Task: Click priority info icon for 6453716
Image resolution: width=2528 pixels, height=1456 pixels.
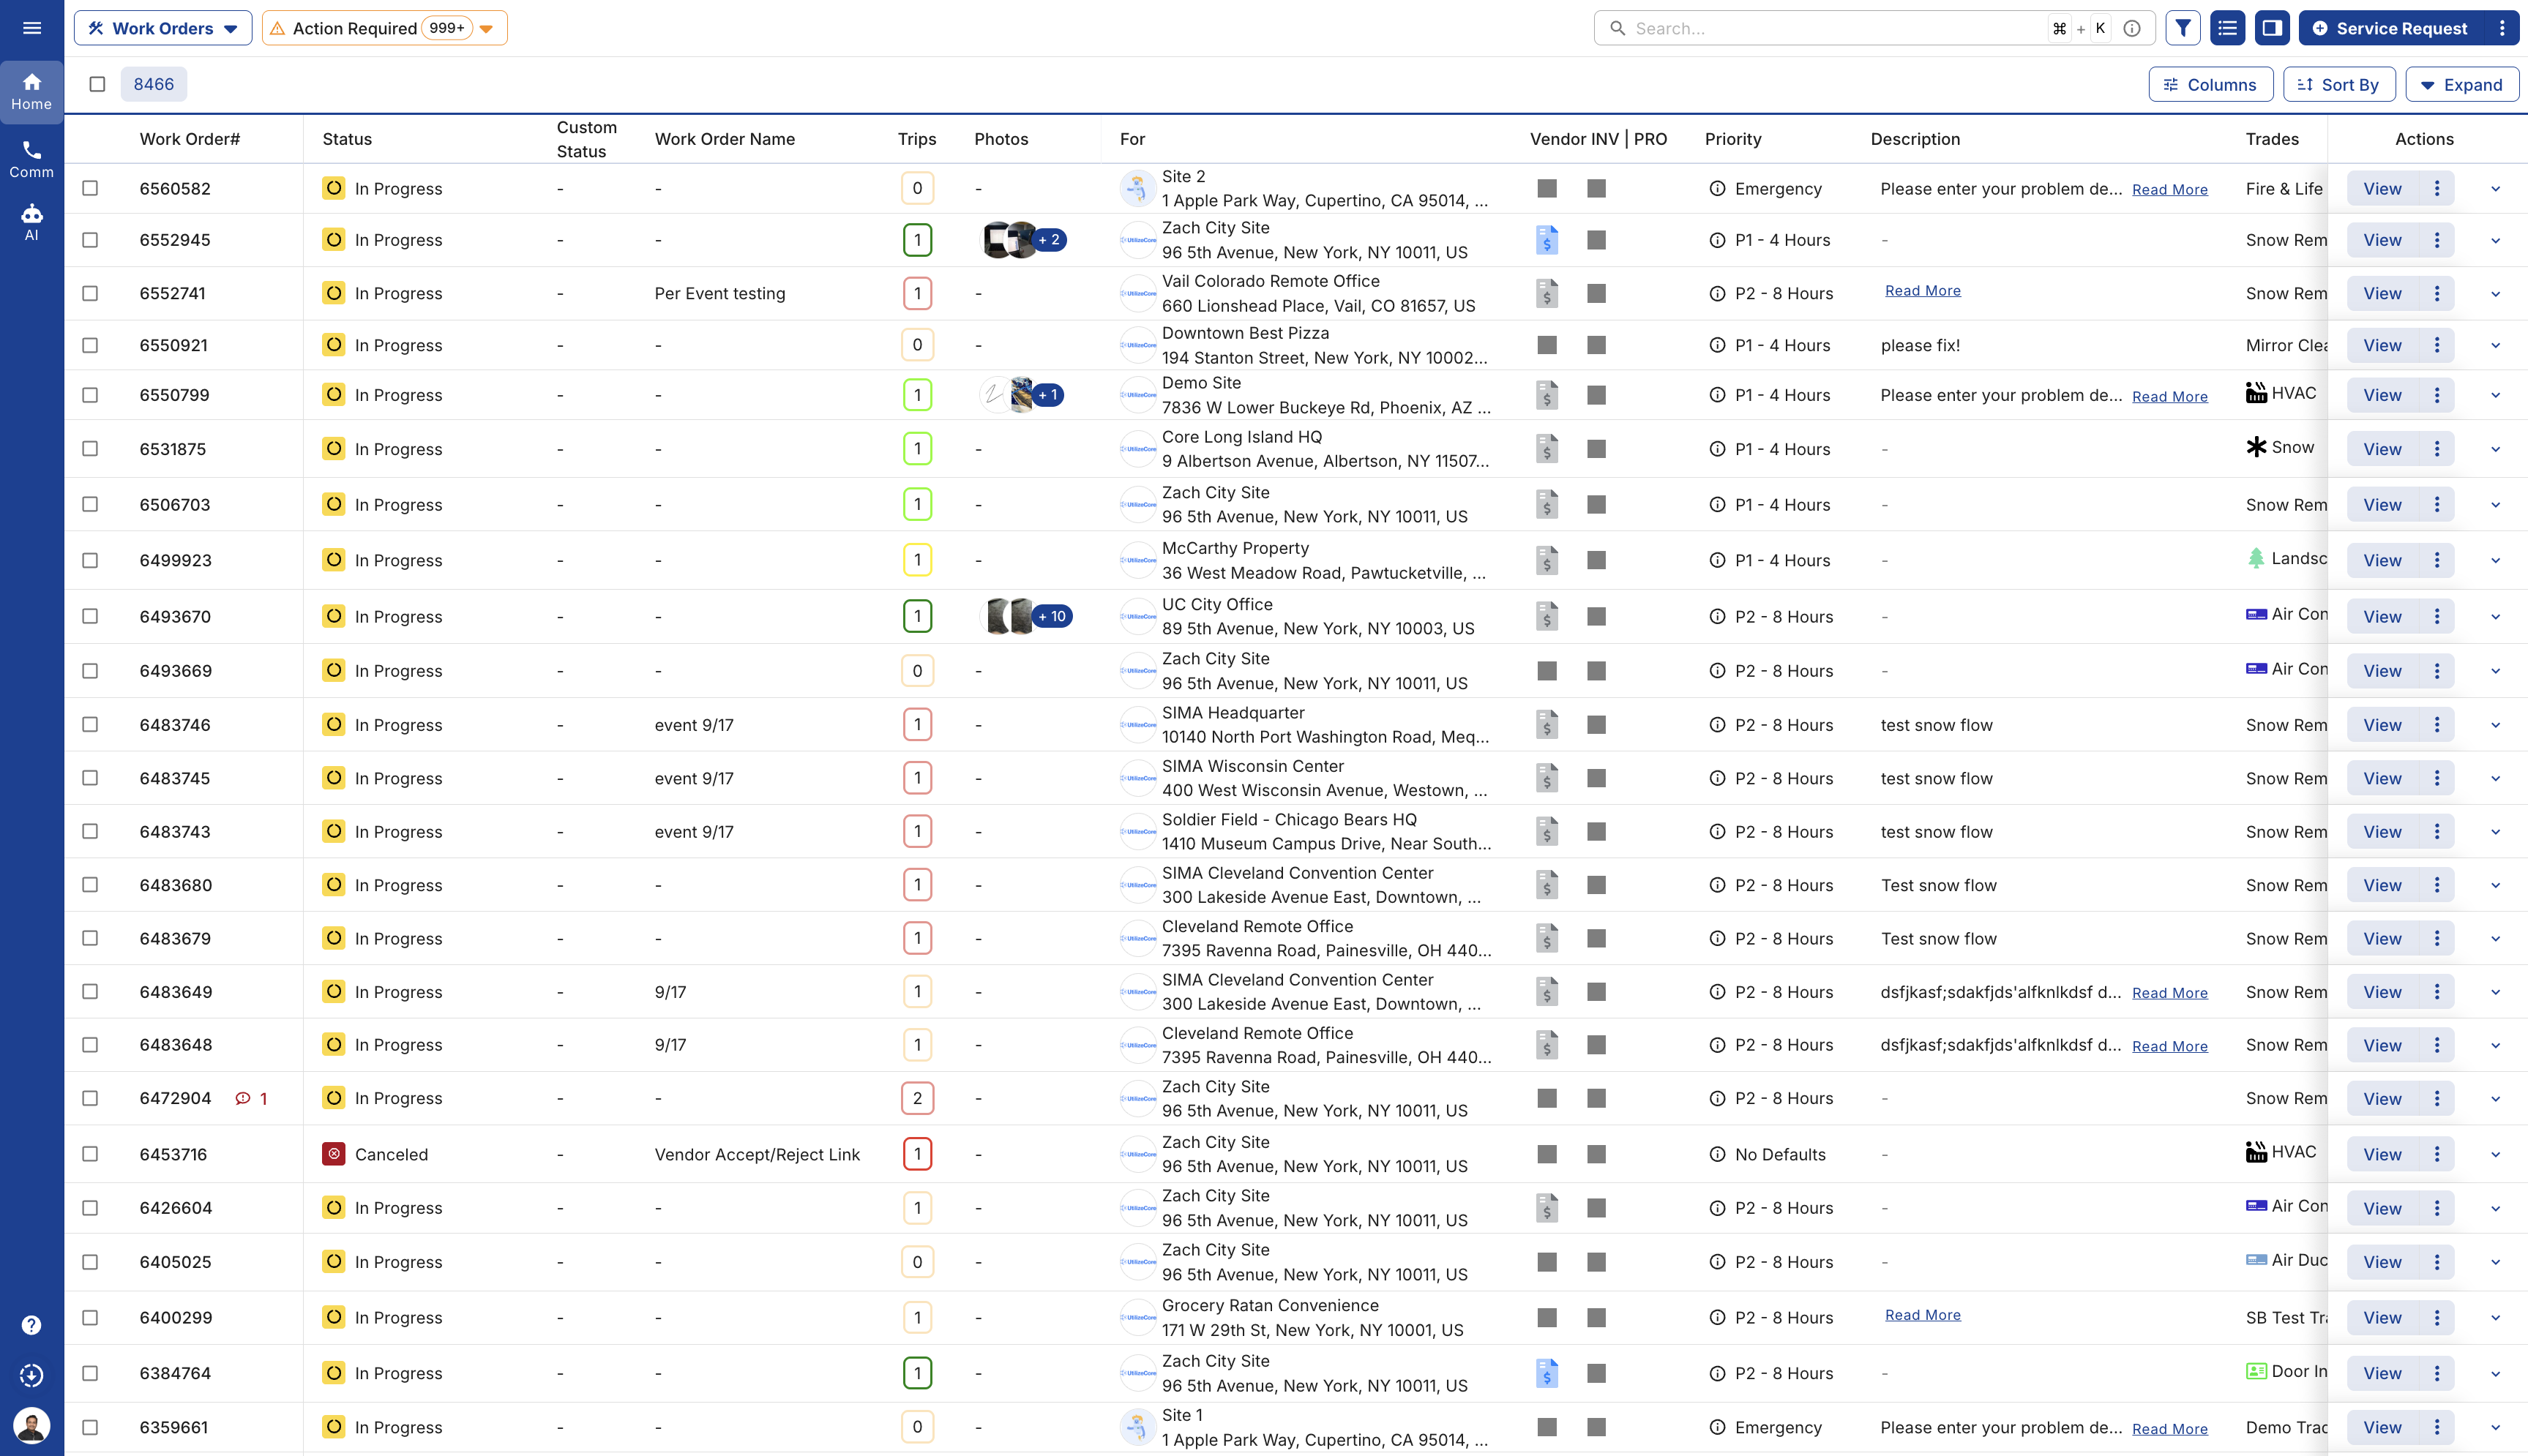Action: coord(1717,1154)
